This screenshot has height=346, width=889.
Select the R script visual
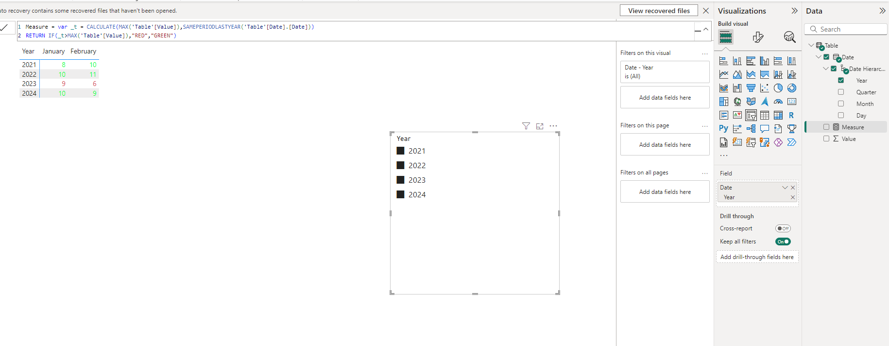[x=791, y=115]
